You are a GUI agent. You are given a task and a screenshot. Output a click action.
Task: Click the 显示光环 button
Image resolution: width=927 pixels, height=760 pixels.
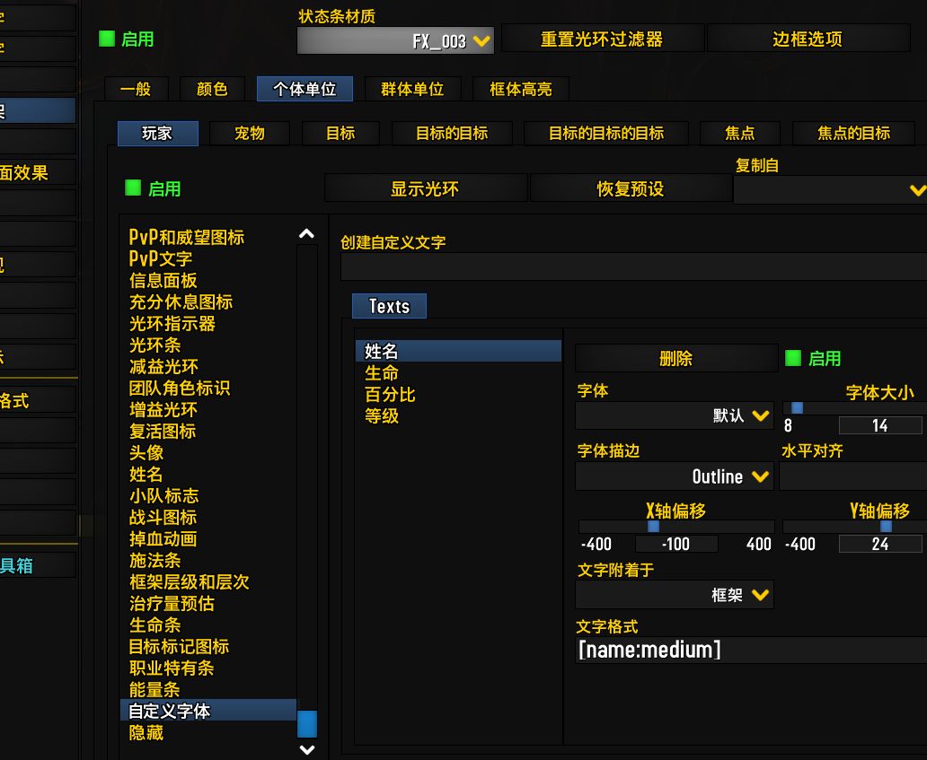pyautogui.click(x=427, y=188)
